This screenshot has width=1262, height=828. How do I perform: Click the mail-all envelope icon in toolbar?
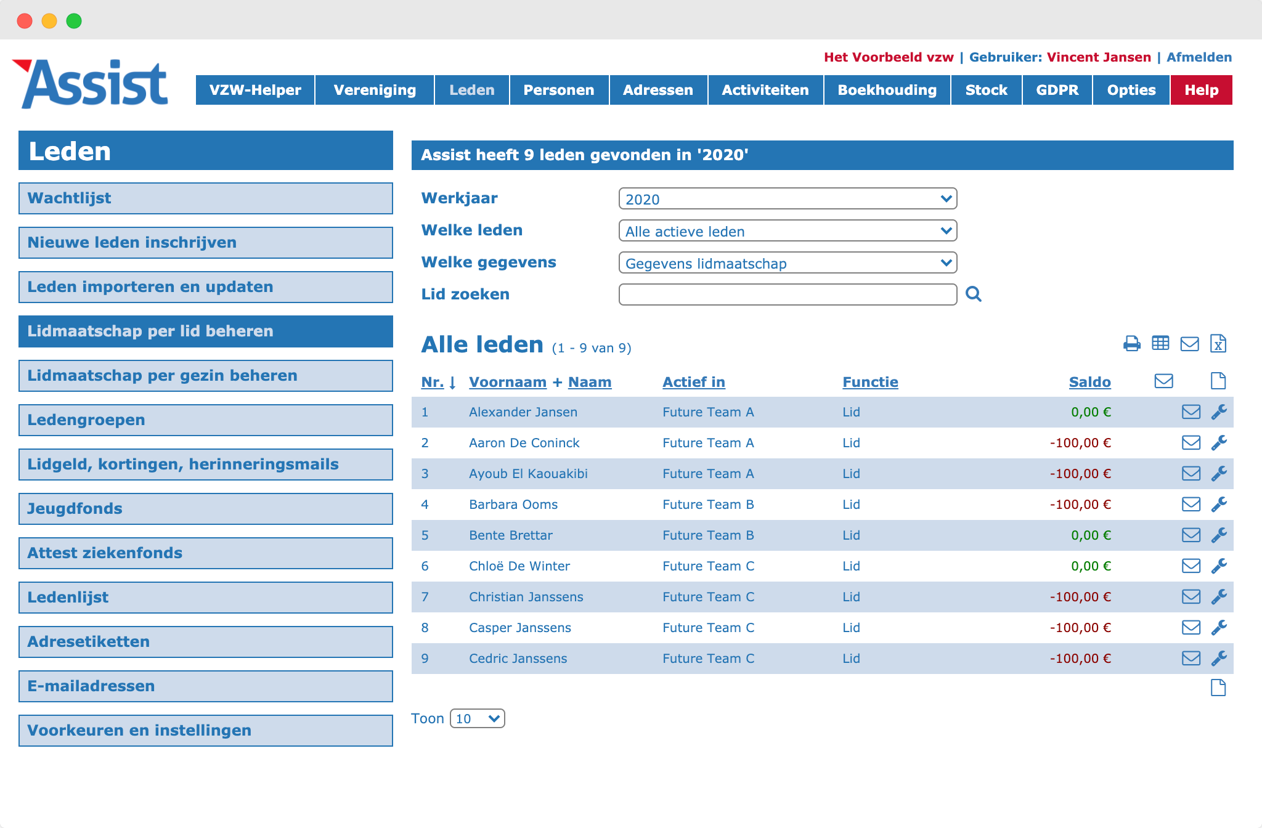[x=1189, y=343]
